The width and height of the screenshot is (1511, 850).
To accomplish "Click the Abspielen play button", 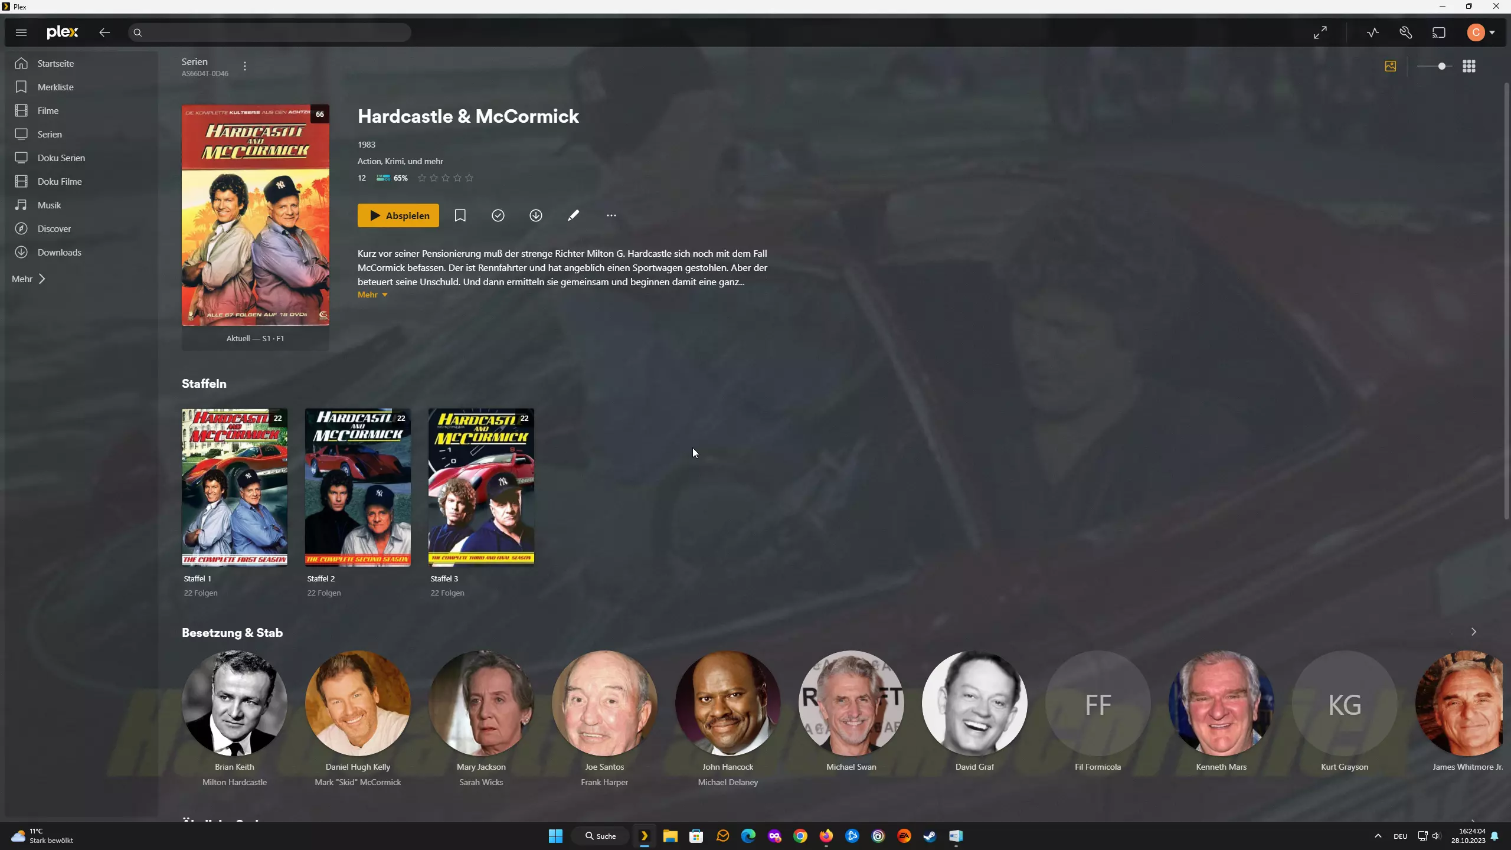I will pos(398,215).
